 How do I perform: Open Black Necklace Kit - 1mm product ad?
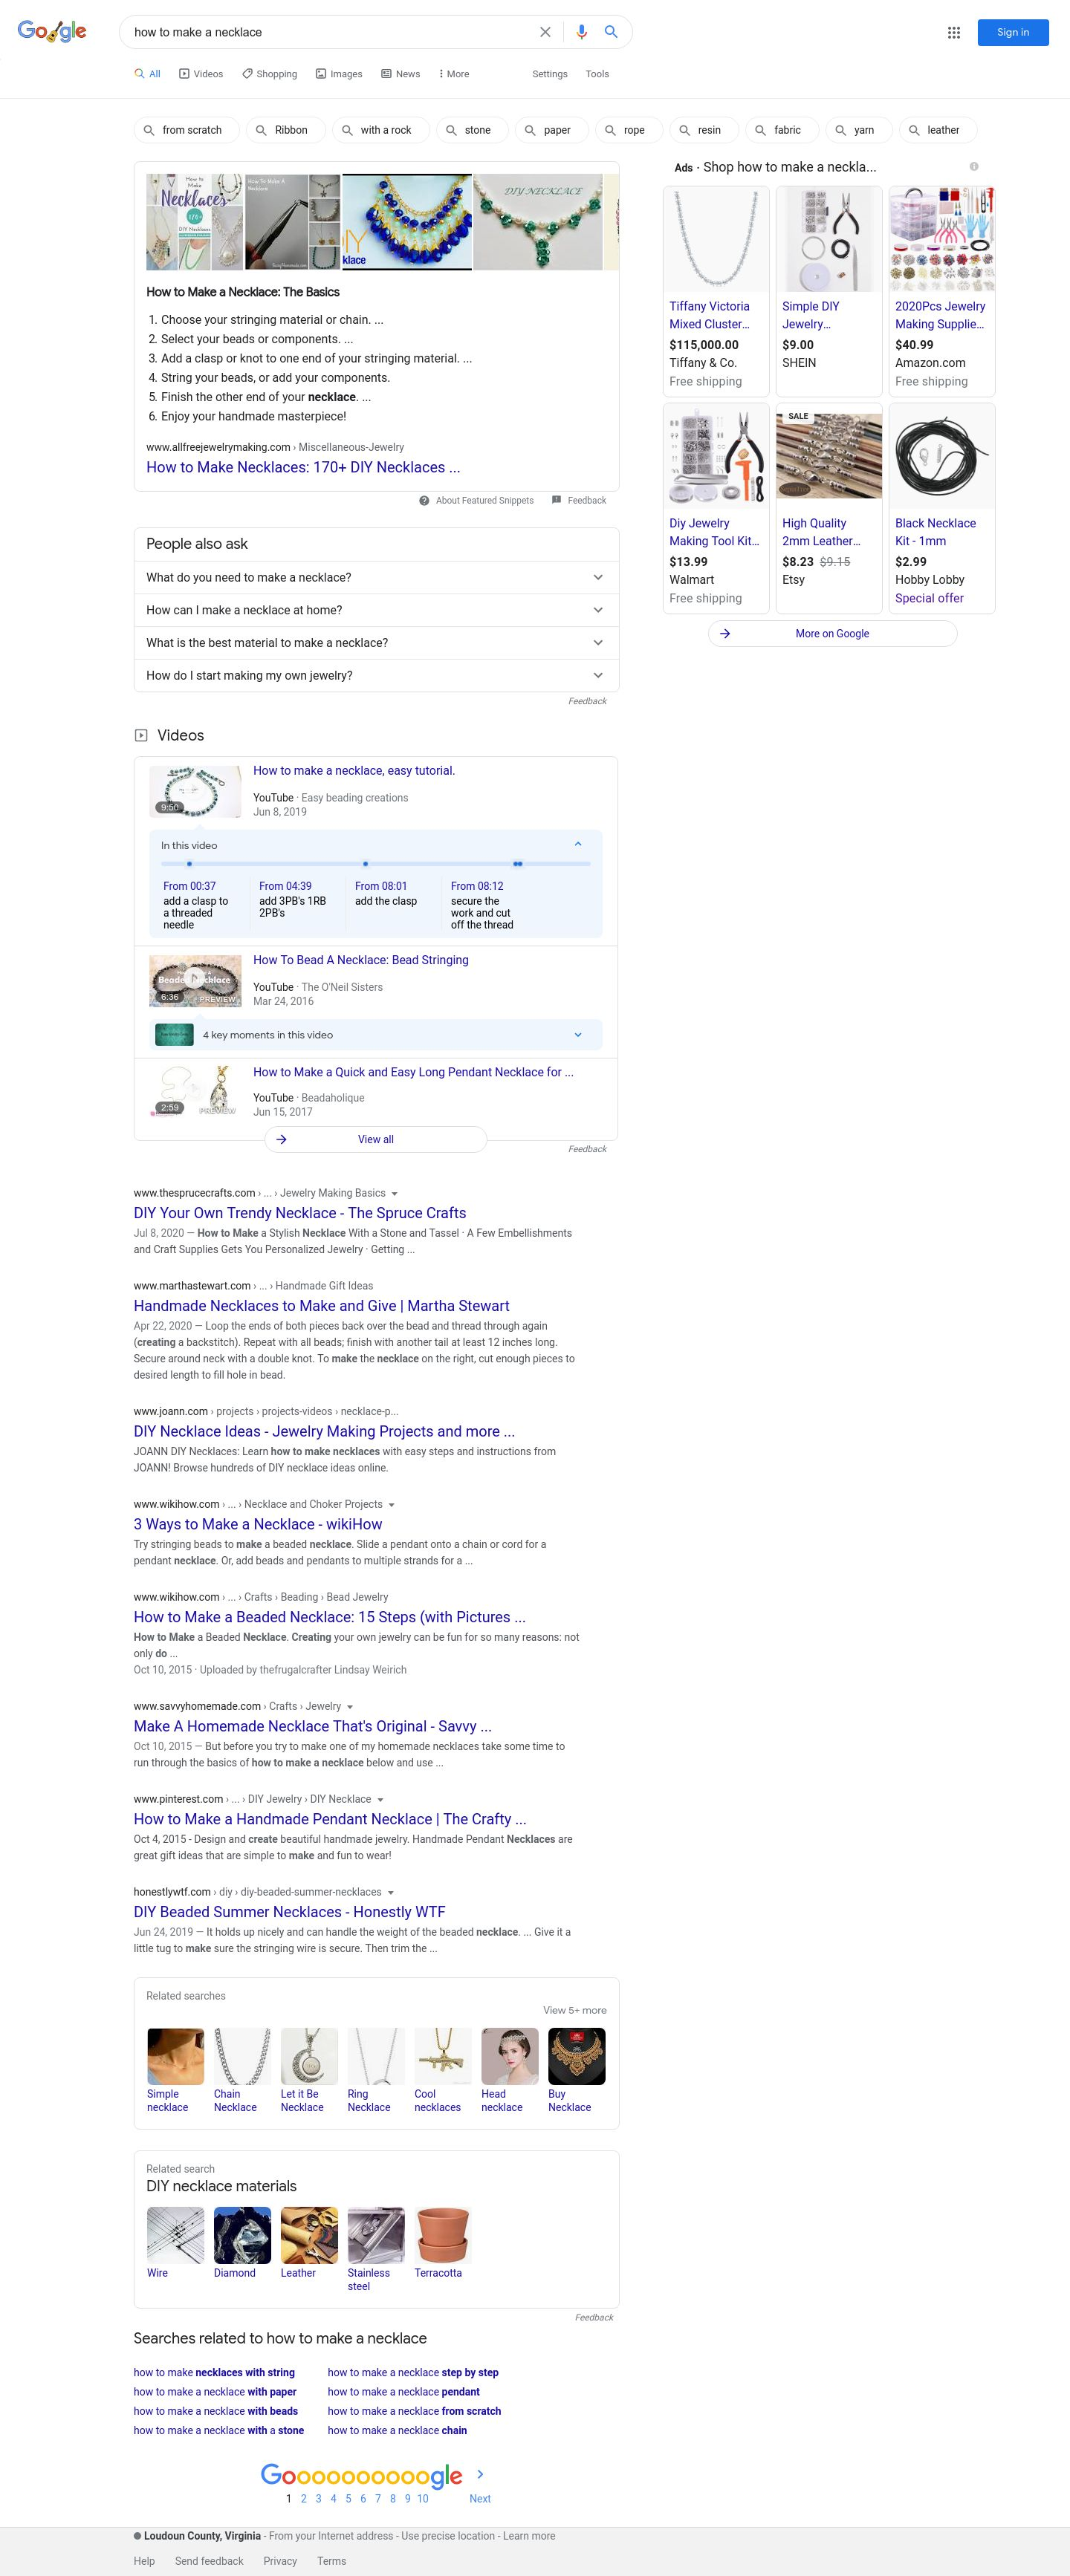coord(942,508)
